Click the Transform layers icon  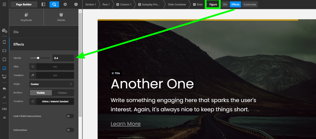point(33,75)
